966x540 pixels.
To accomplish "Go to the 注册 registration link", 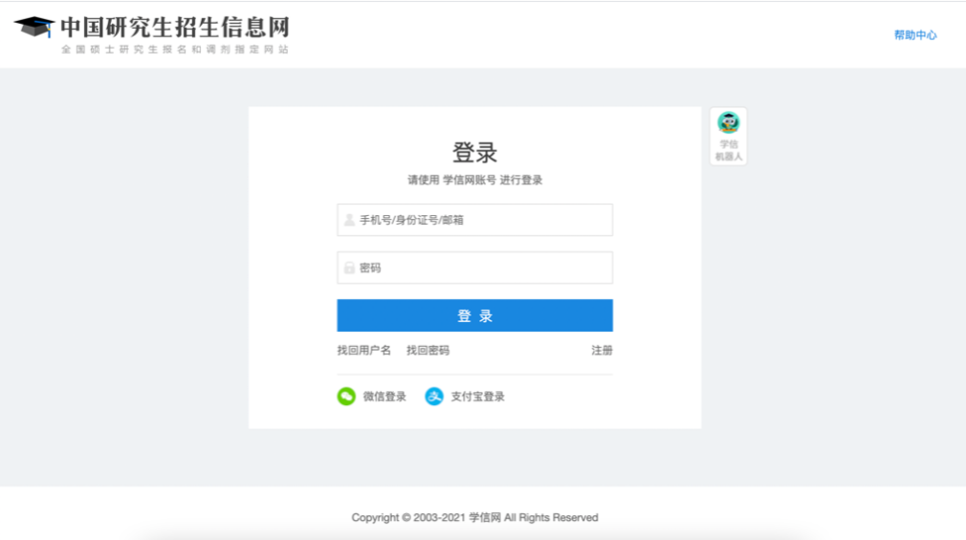I will (x=602, y=351).
